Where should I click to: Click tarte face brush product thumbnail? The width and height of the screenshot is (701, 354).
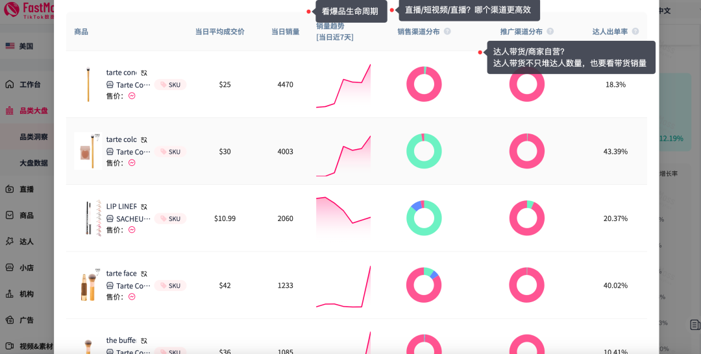[90, 285]
